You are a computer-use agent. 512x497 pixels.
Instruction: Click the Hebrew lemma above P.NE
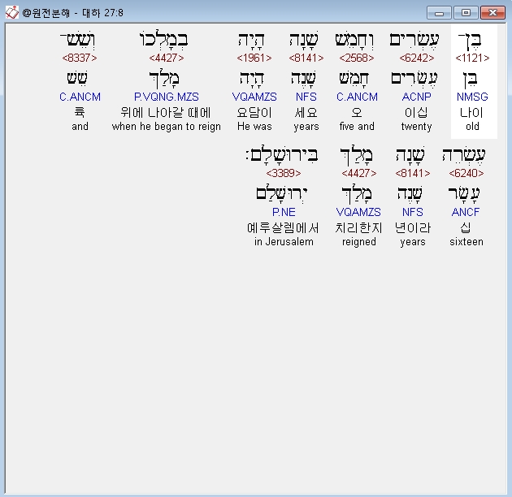tap(282, 194)
